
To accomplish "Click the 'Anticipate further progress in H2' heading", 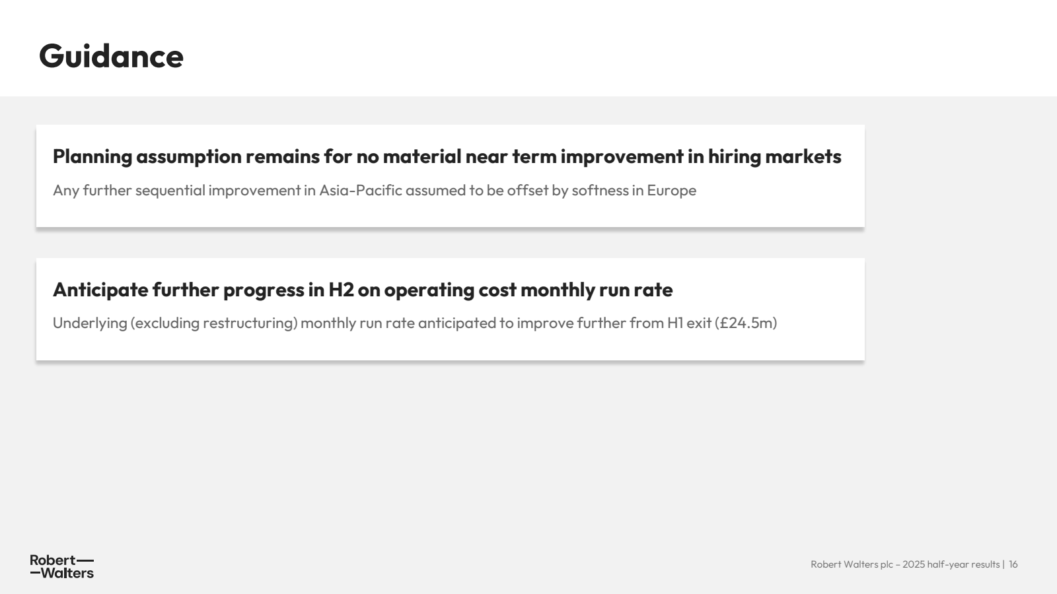I will pyautogui.click(x=363, y=290).
